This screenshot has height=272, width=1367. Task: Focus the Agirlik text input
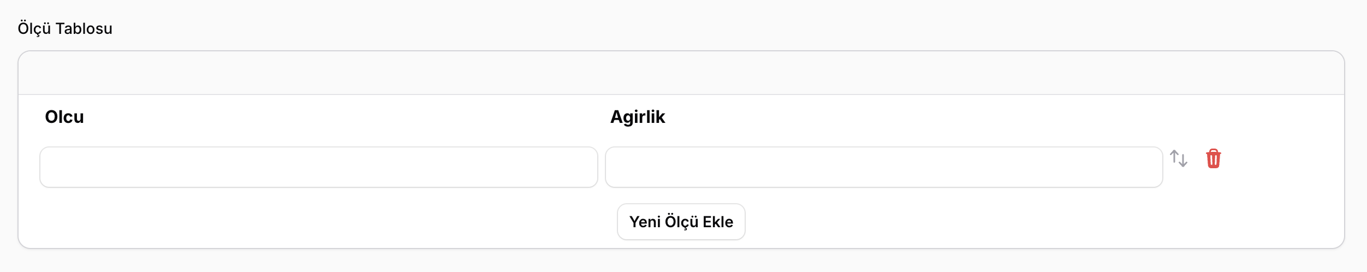[884, 167]
